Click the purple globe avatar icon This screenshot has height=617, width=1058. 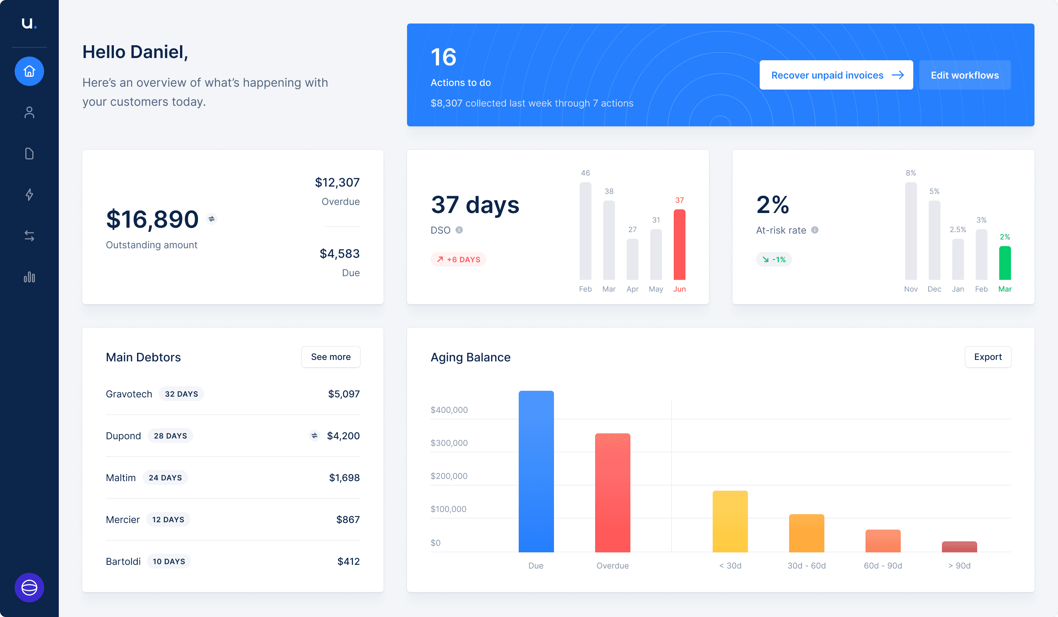29,587
